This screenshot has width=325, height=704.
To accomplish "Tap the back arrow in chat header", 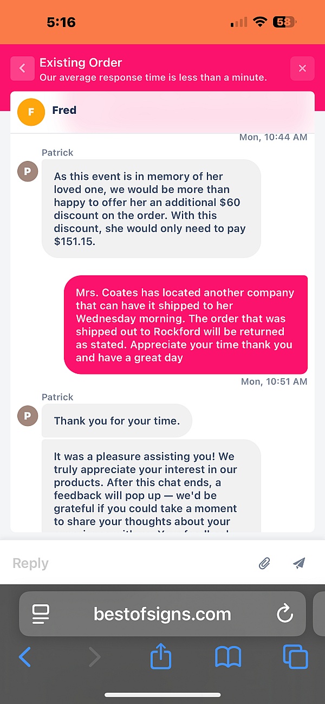I will pos(22,68).
